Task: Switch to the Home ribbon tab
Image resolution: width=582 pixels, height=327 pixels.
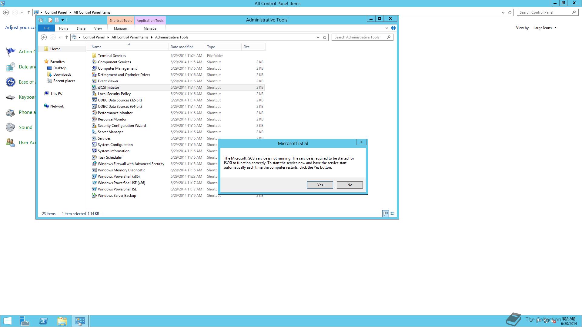Action: tap(63, 28)
